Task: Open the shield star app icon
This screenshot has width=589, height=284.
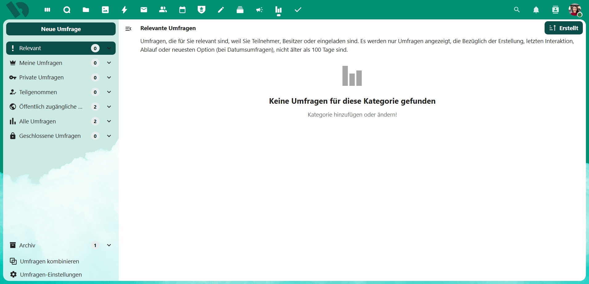Action: [202, 10]
